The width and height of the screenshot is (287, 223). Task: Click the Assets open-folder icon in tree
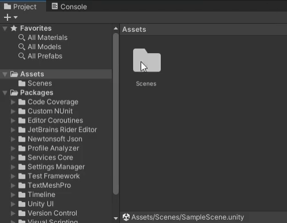(14, 74)
